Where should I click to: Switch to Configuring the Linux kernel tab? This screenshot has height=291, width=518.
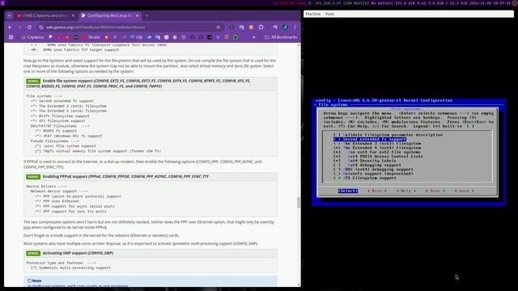pos(109,15)
